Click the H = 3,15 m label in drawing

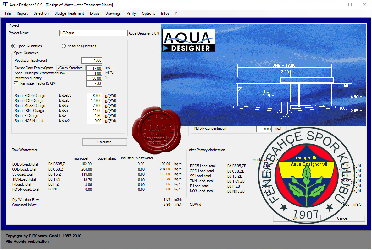coord(268,94)
